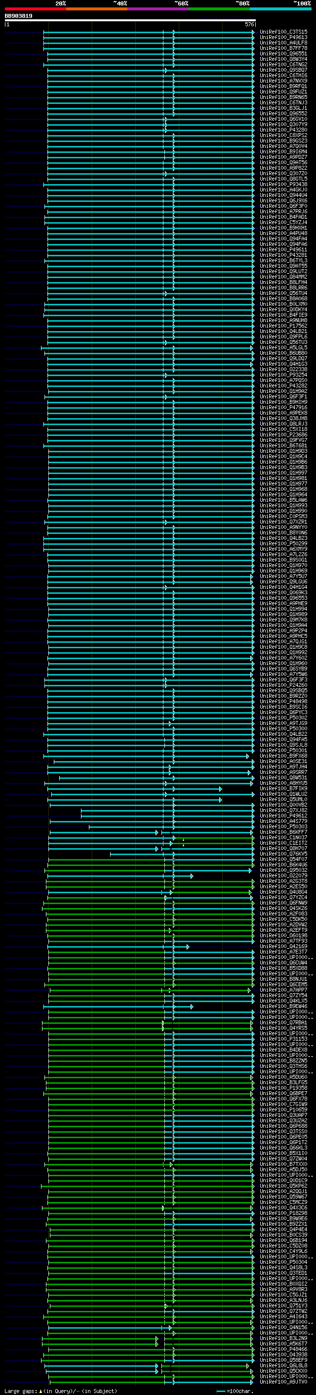
Task: Select the UniRef100_C6TNG2 label
Action: coord(283,64)
